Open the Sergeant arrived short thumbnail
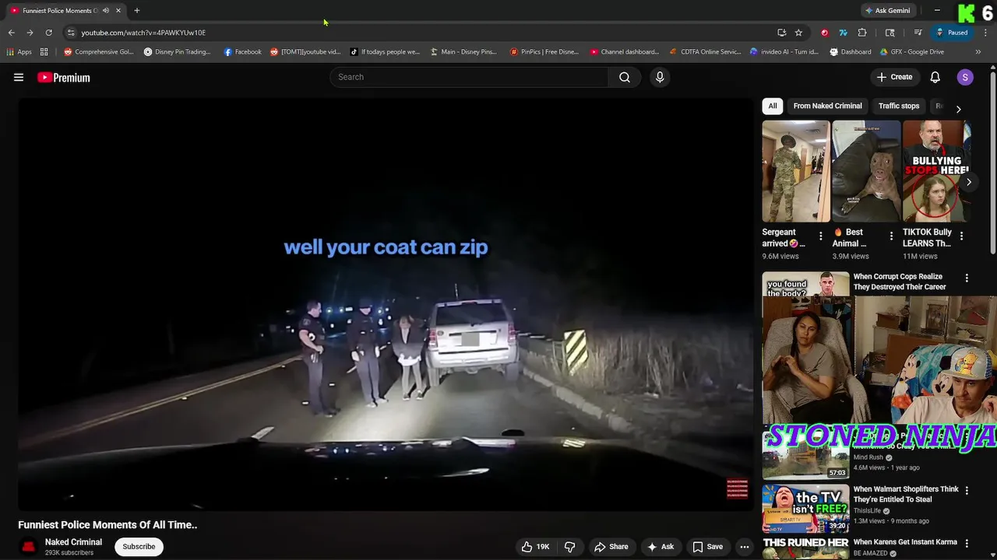Viewport: 997px width, 560px height. 796,171
